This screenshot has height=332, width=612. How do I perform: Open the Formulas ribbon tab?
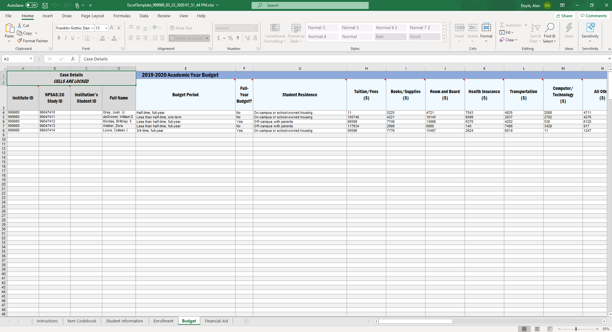coord(122,16)
